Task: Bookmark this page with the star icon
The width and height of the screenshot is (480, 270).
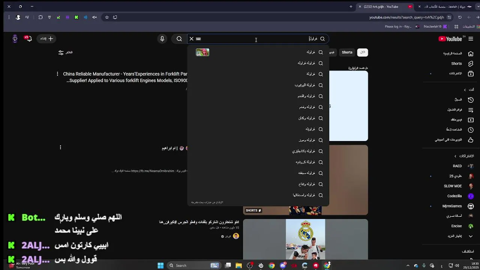Action: click(107, 17)
